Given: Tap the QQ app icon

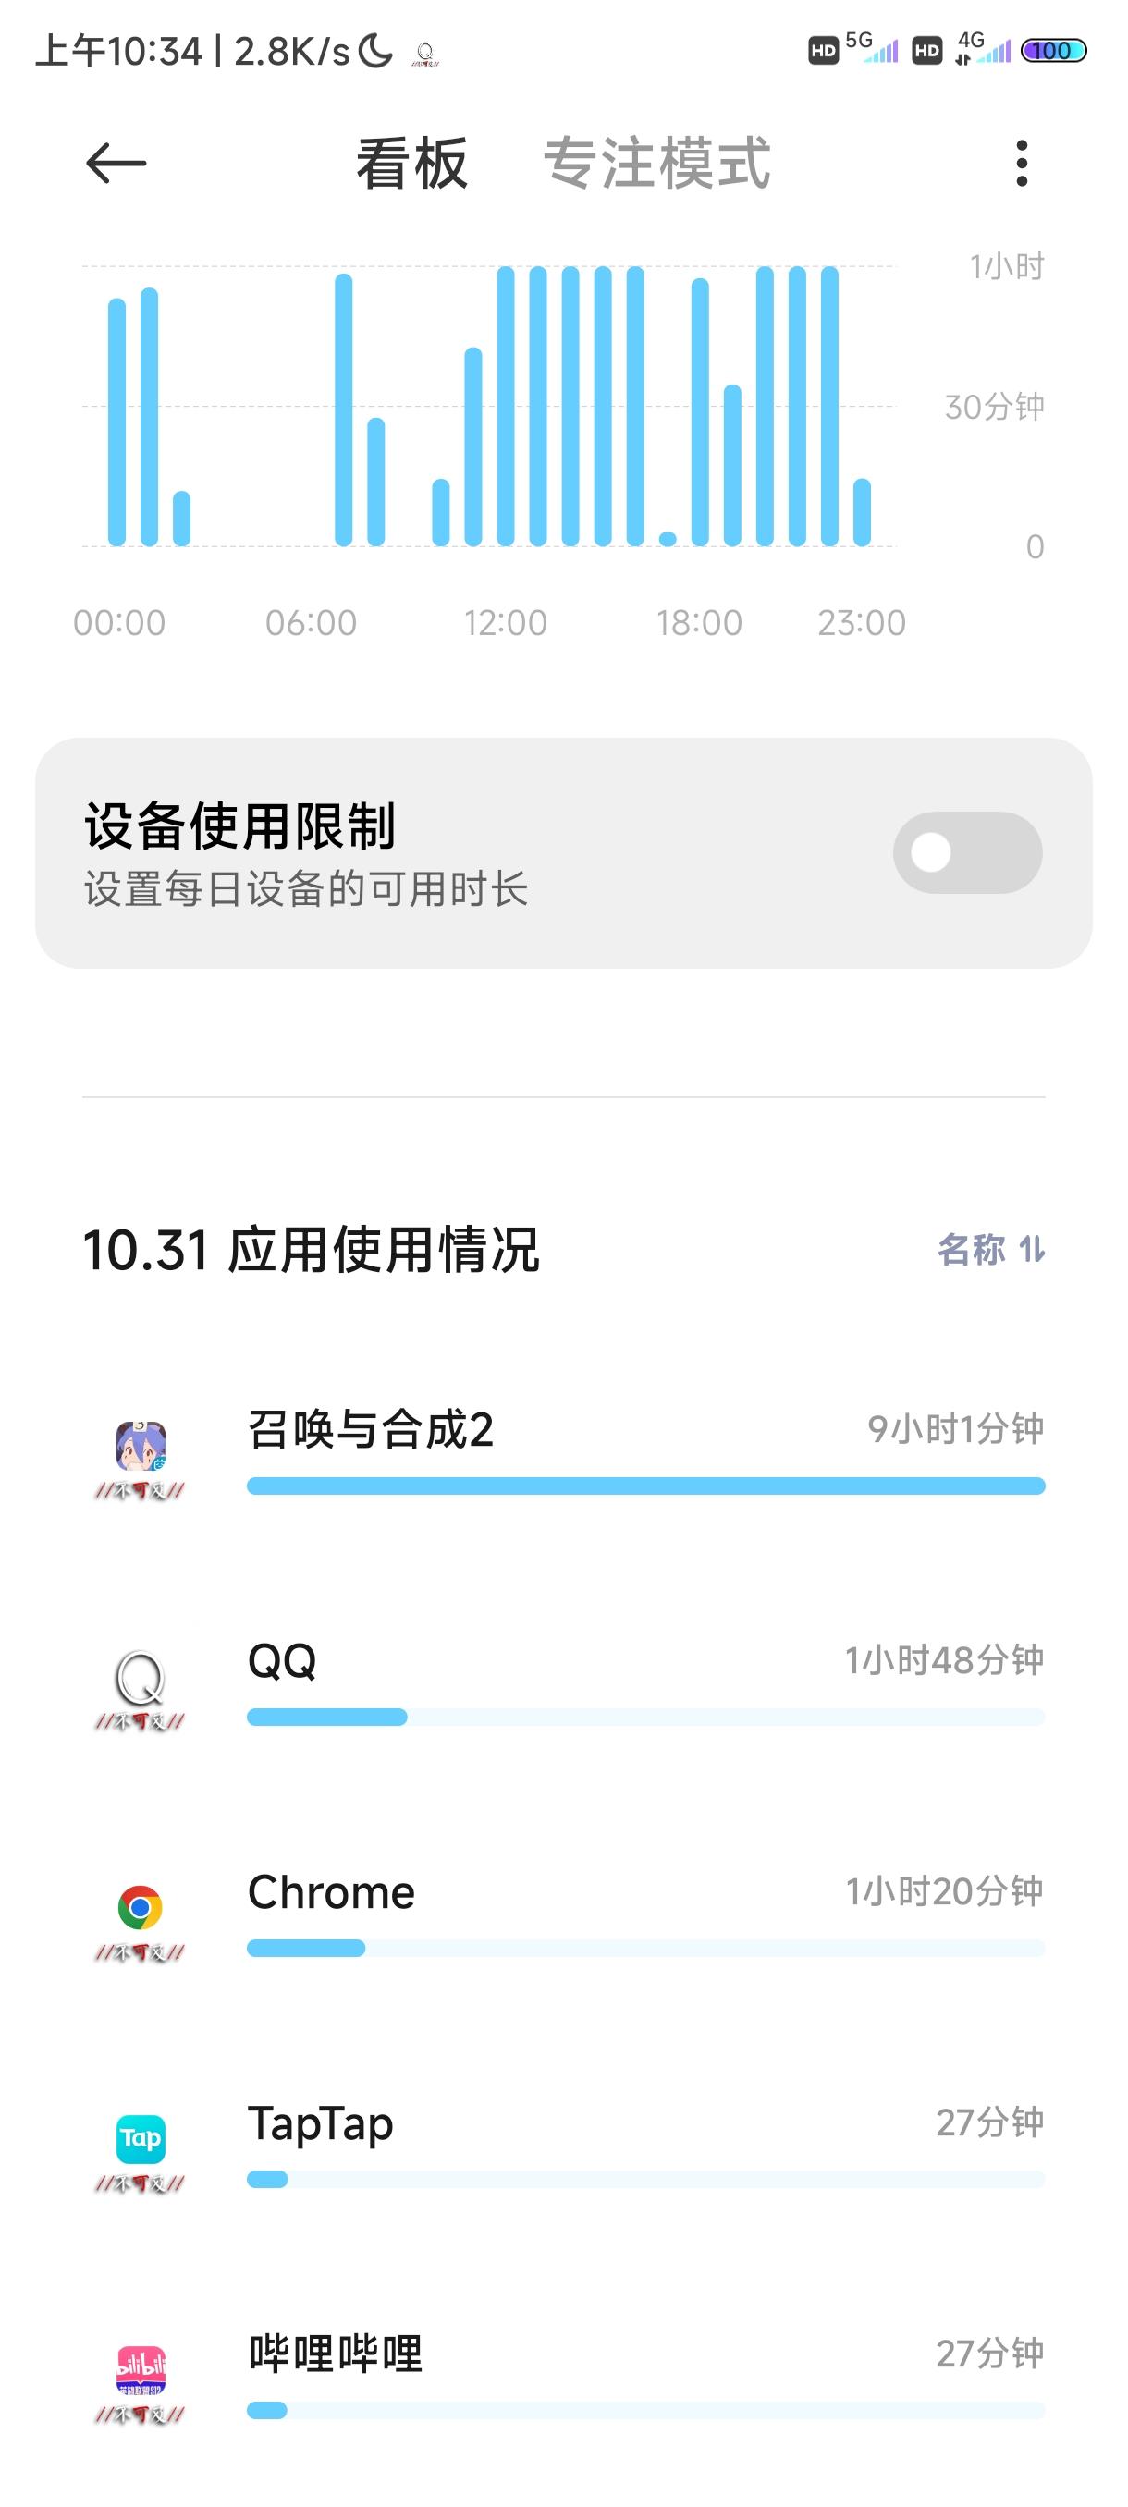Looking at the screenshot, I should coord(141,1676).
